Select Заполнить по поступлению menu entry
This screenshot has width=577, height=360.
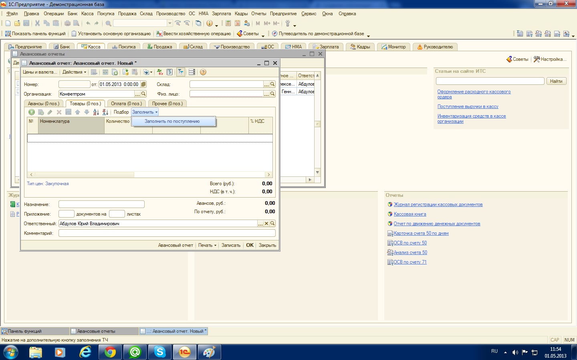pos(172,121)
